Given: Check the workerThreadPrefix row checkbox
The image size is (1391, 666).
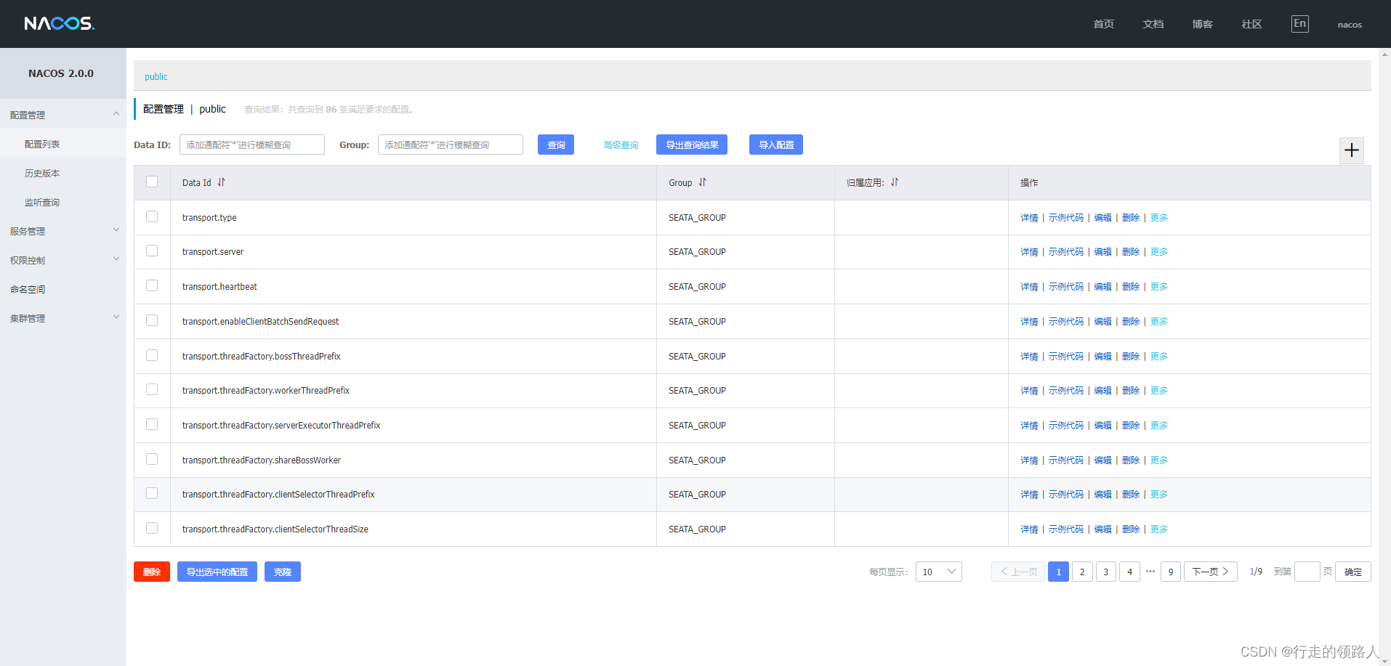Looking at the screenshot, I should 152,389.
